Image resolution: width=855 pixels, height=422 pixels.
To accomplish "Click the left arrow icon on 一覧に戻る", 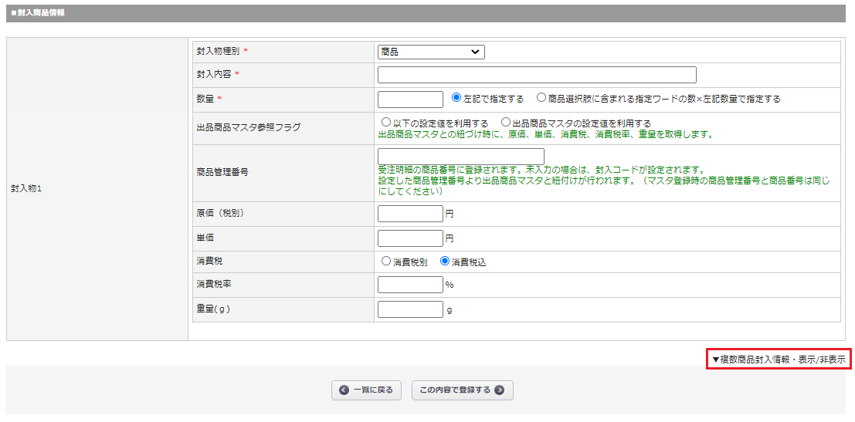I will coord(344,390).
